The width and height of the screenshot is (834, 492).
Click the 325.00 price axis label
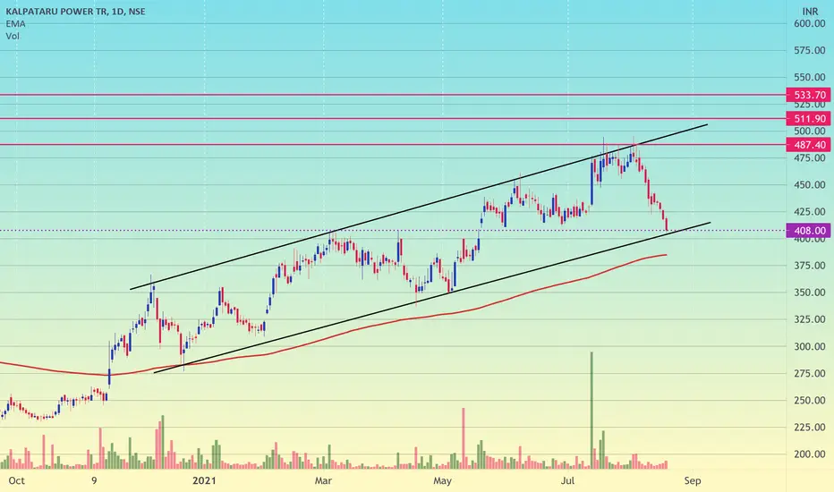click(810, 319)
